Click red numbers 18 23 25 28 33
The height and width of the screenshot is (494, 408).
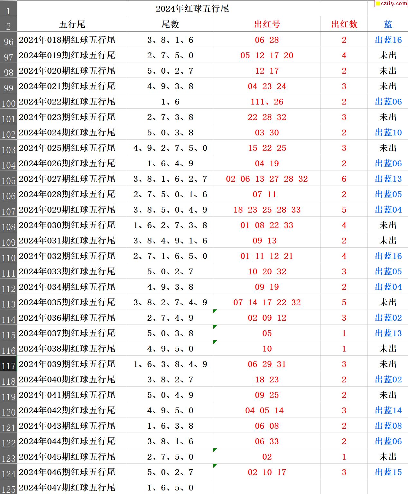[267, 210]
